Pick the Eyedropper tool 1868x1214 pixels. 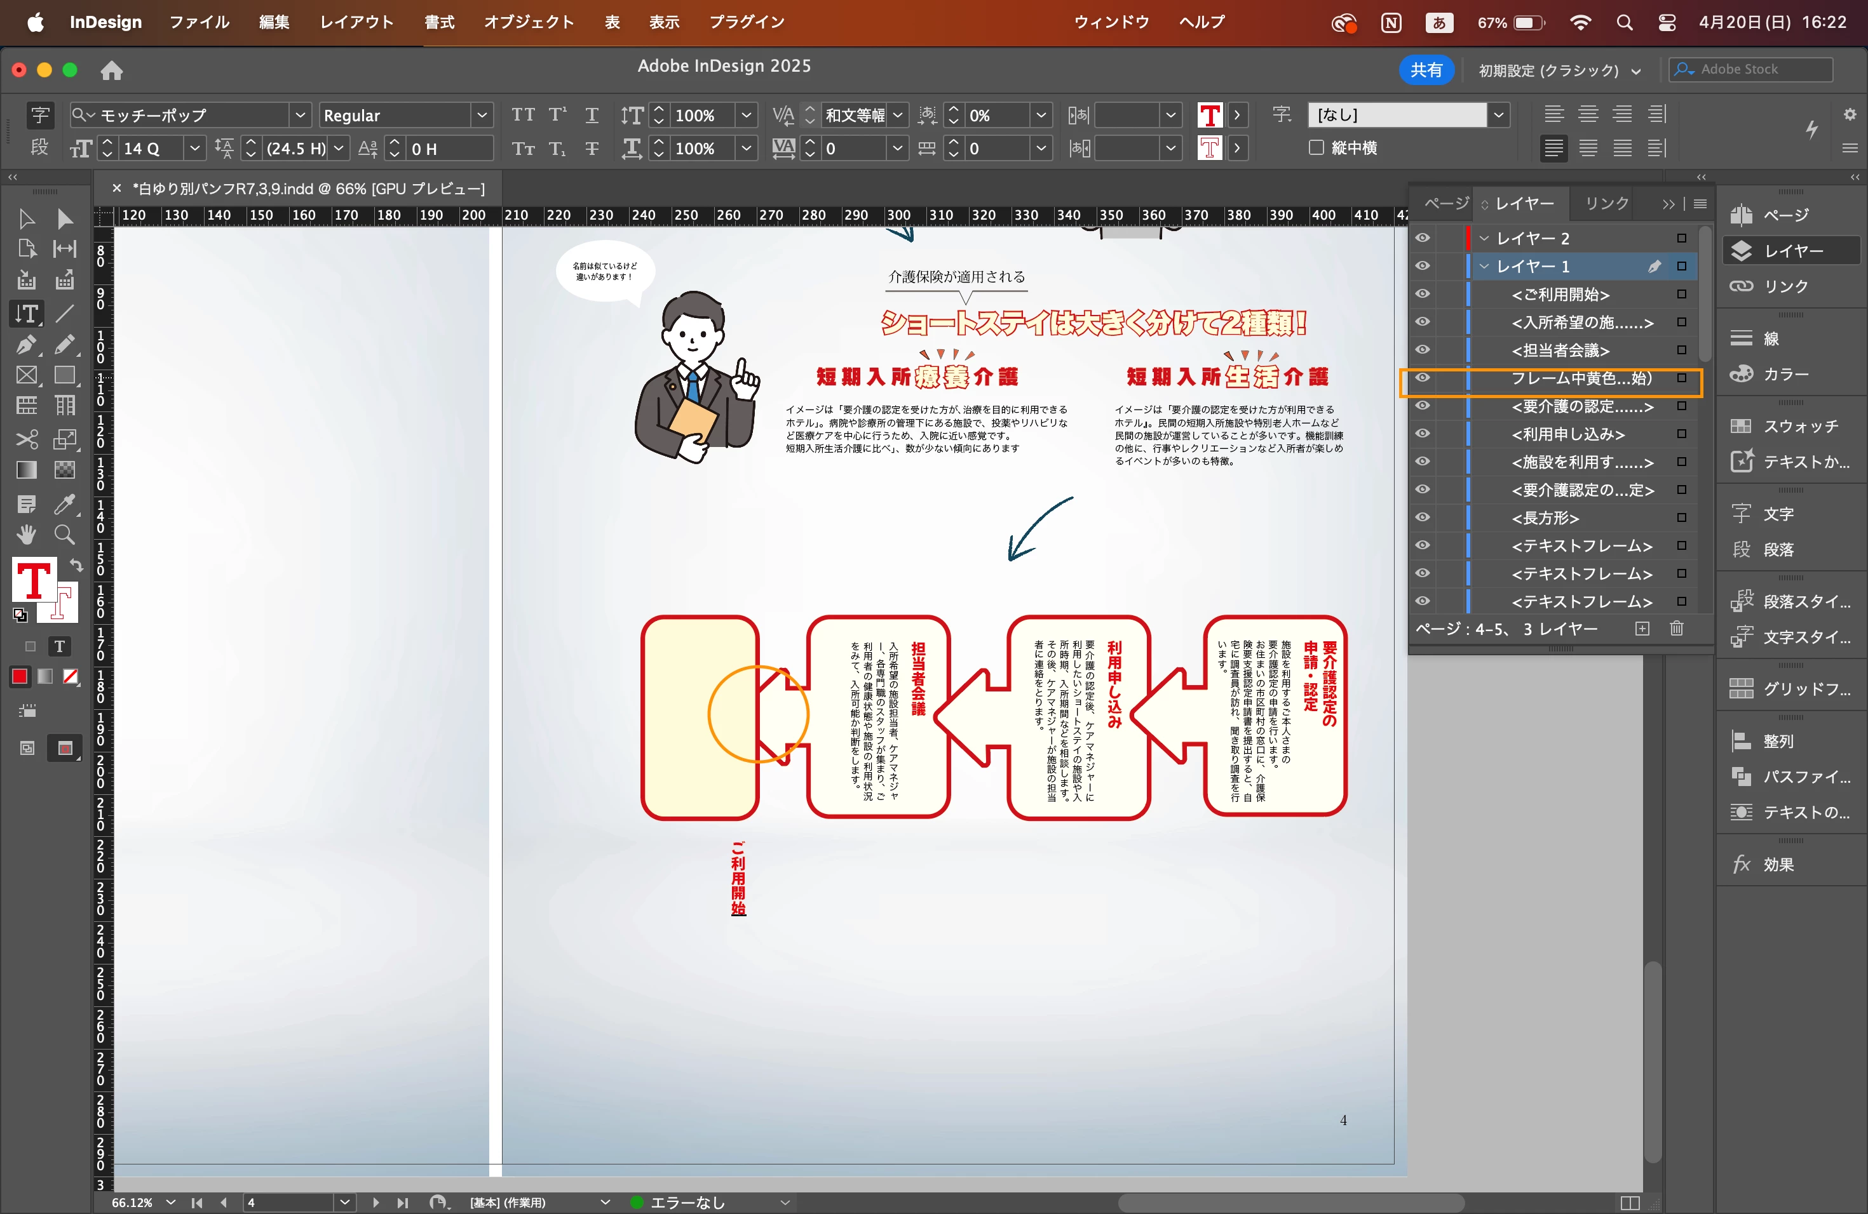click(x=64, y=504)
